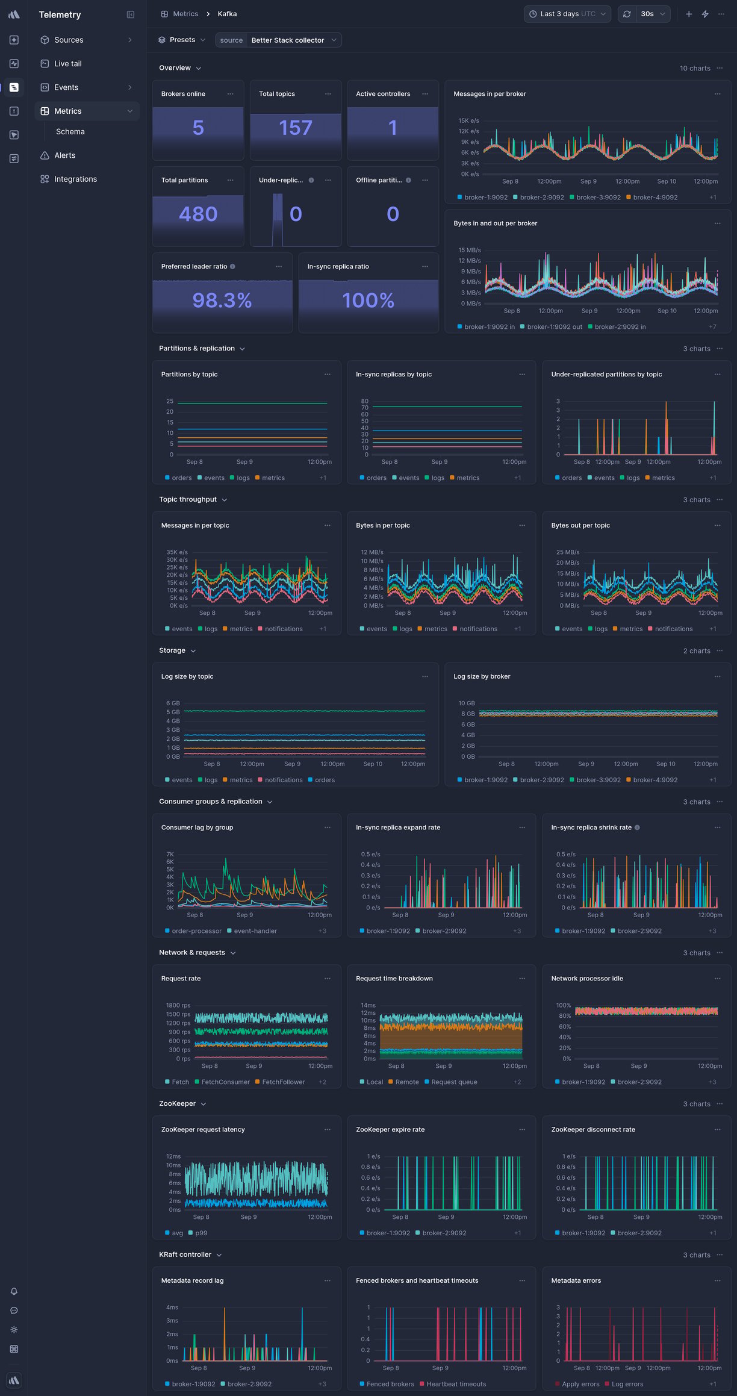Viewport: 737px width, 1396px height.
Task: Open Events in sidebar
Action: click(x=87, y=87)
